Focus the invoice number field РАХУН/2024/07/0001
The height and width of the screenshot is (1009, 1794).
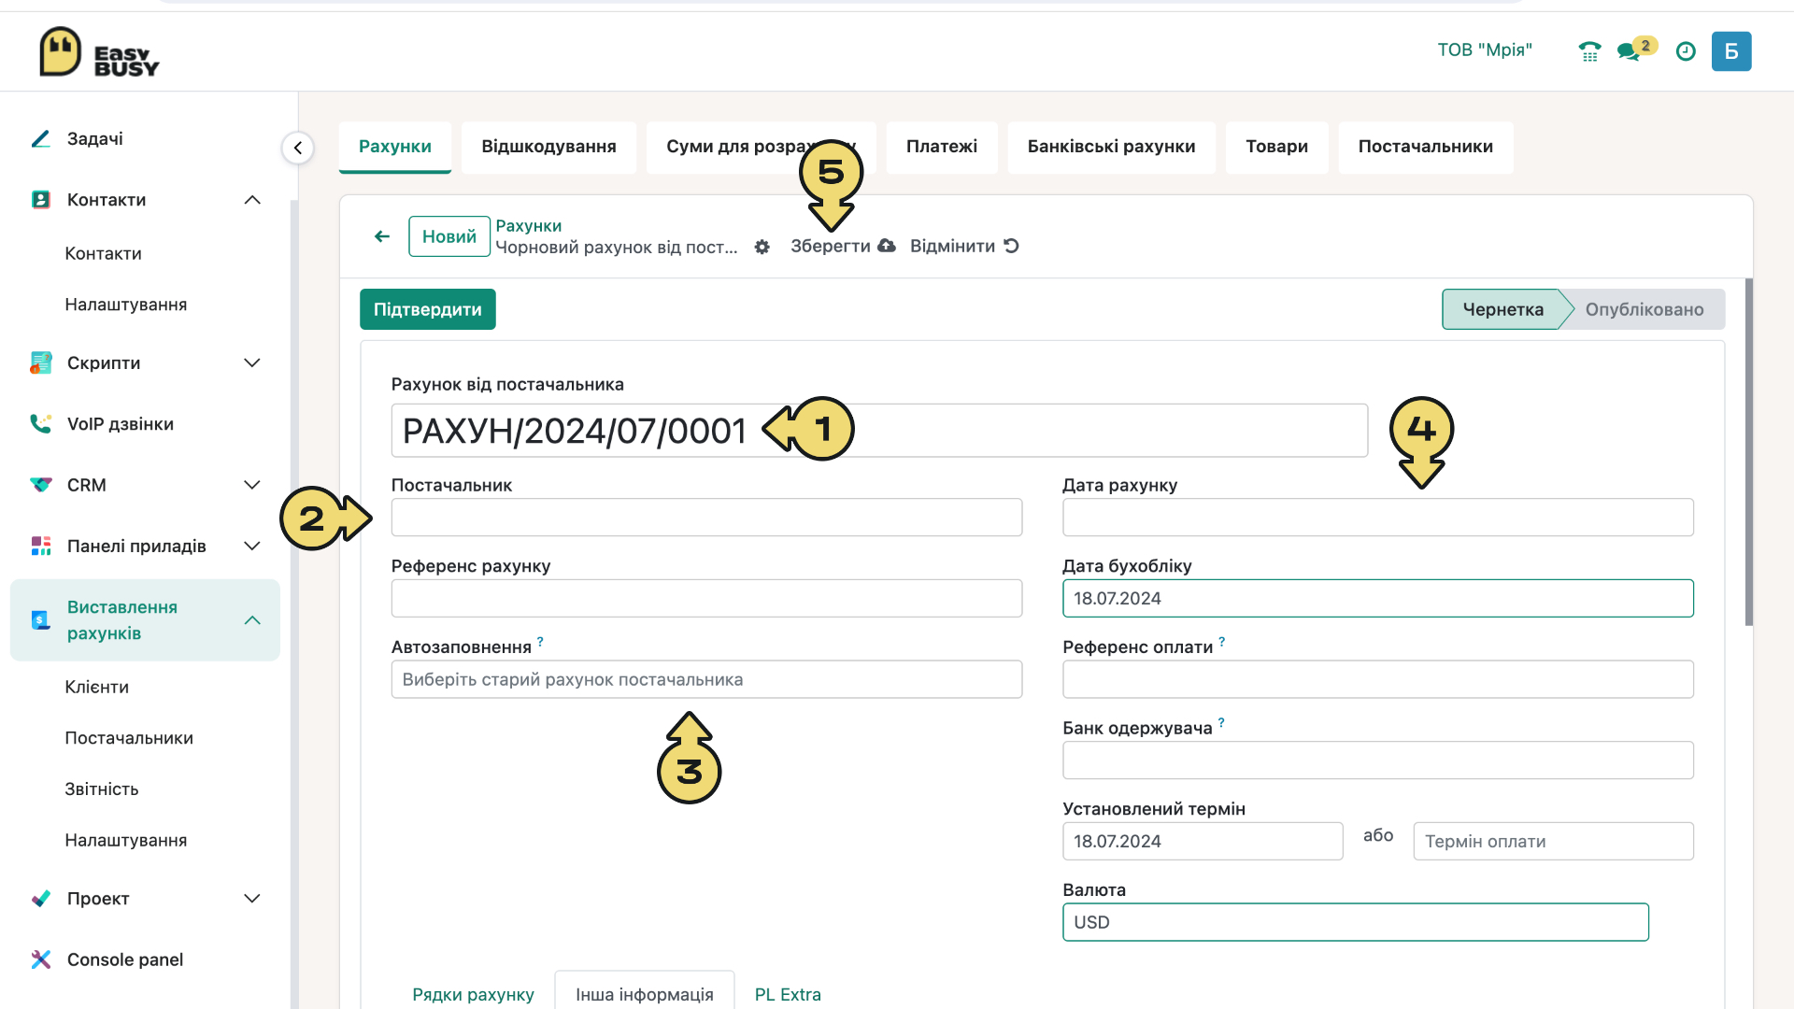coord(879,431)
